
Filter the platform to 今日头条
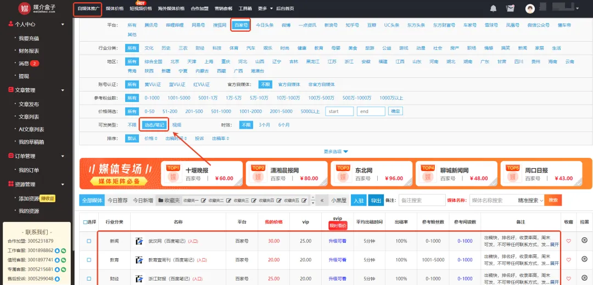click(x=265, y=25)
